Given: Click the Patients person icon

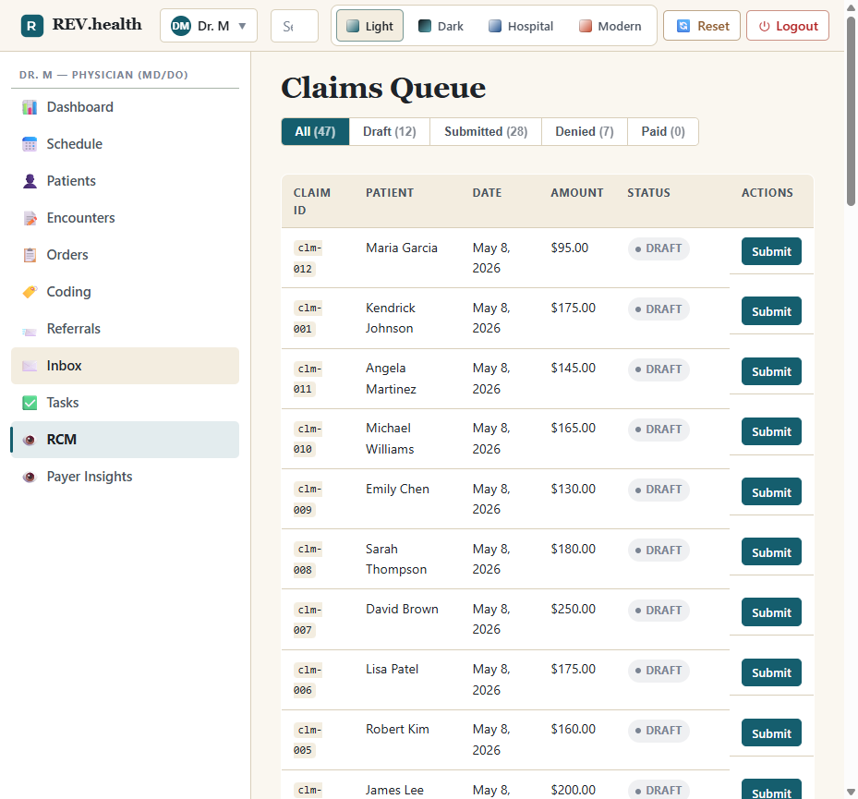Looking at the screenshot, I should point(30,181).
